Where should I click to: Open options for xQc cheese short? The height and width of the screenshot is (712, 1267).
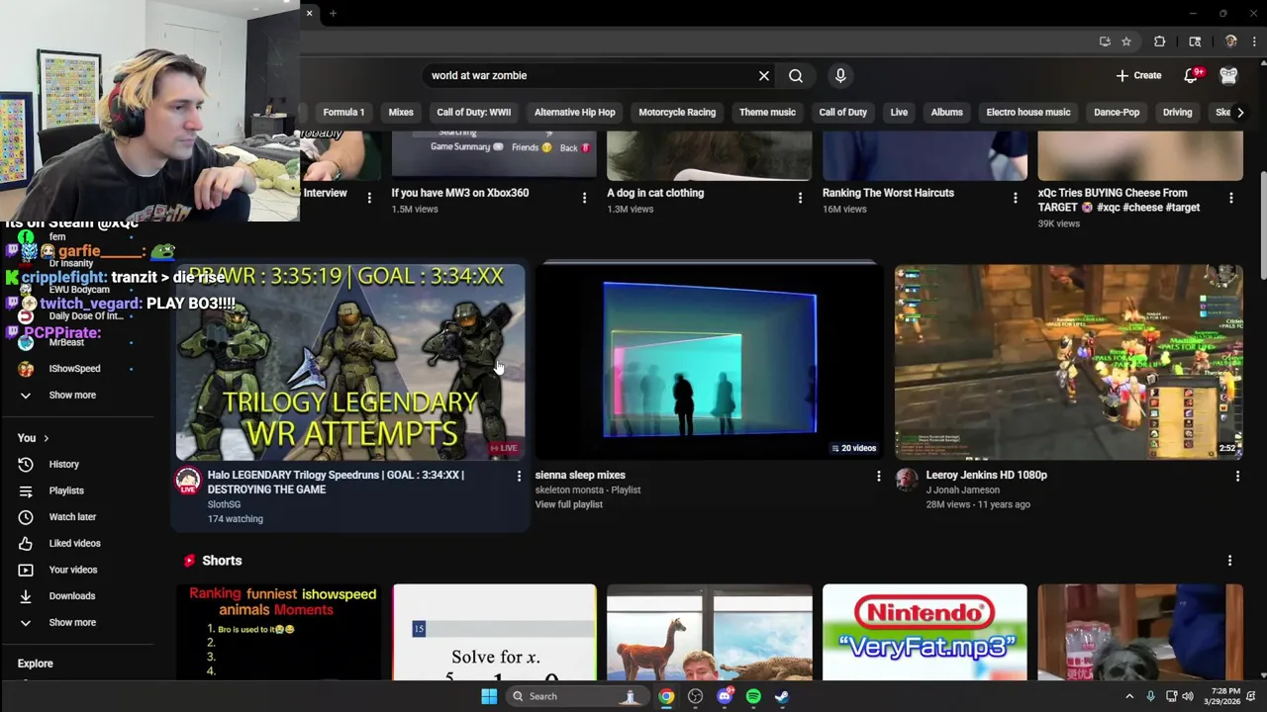(x=1230, y=199)
